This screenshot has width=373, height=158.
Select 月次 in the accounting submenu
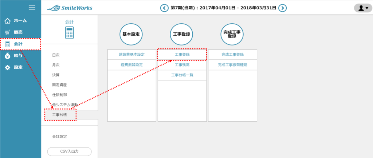[x=56, y=65]
